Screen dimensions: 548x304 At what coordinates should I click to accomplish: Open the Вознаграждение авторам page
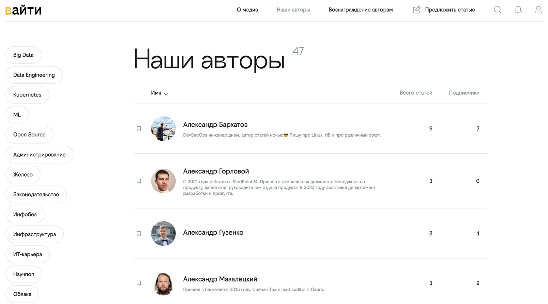tap(360, 10)
